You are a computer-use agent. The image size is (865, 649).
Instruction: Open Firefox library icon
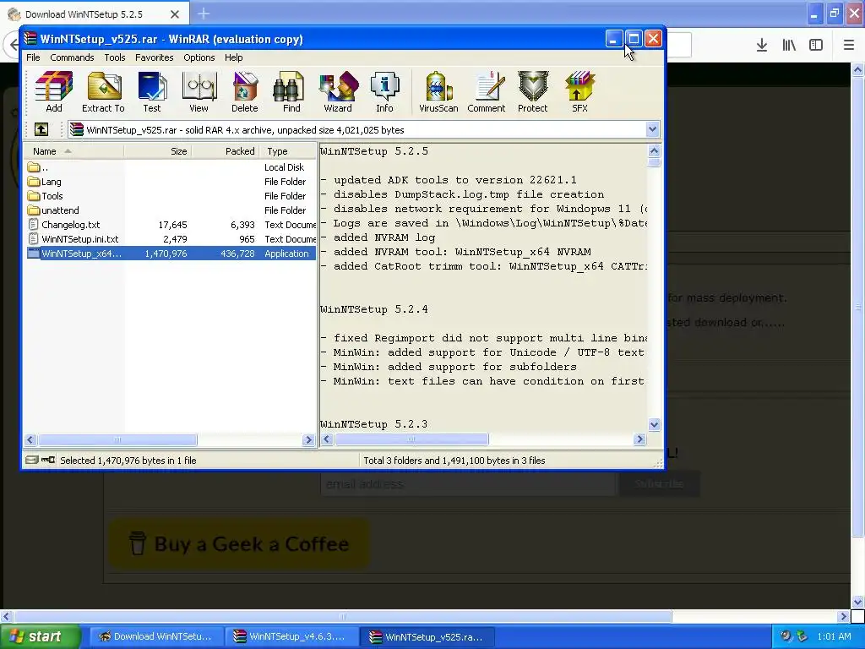[789, 45]
